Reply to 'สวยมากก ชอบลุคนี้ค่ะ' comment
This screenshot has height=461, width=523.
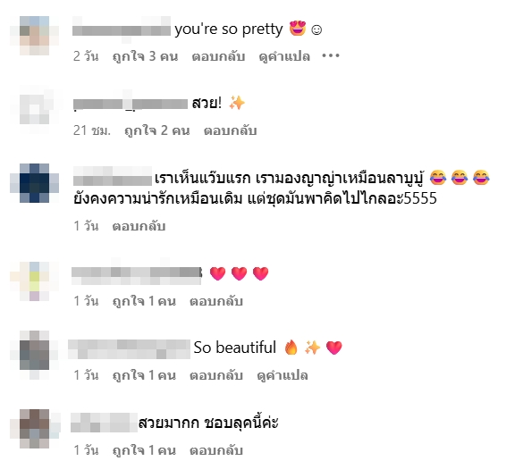pos(216,450)
